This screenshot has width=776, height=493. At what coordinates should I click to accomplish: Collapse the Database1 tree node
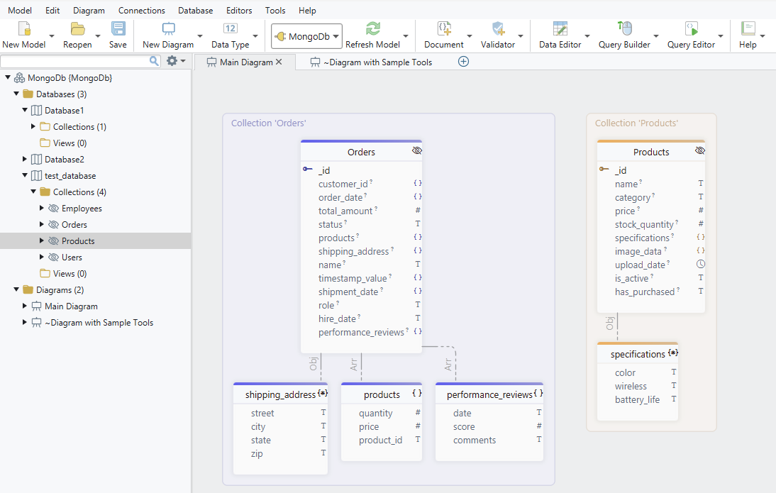tap(25, 110)
